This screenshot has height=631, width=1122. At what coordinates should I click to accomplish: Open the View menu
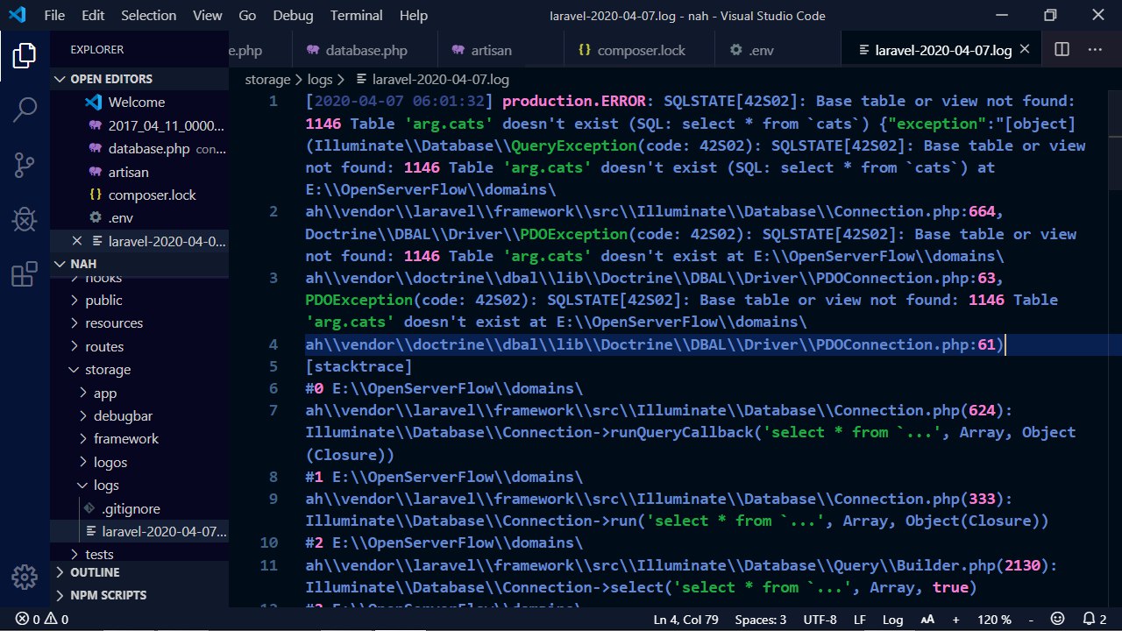pos(208,16)
